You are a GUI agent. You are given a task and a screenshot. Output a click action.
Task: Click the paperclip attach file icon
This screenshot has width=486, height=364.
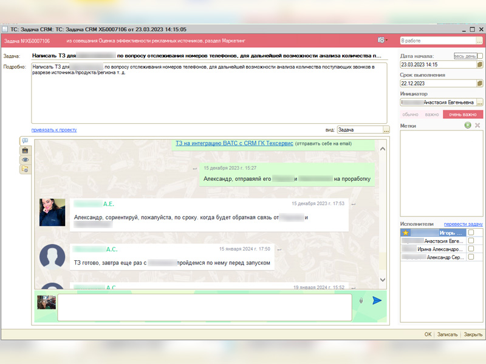click(361, 300)
